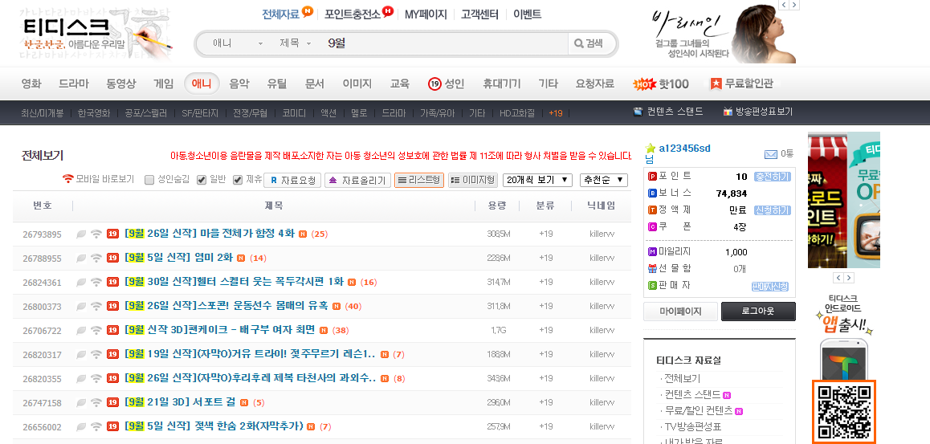Expand the 추천순 sort dropdown
Image resolution: width=930 pixels, height=444 pixels.
pyautogui.click(x=603, y=180)
